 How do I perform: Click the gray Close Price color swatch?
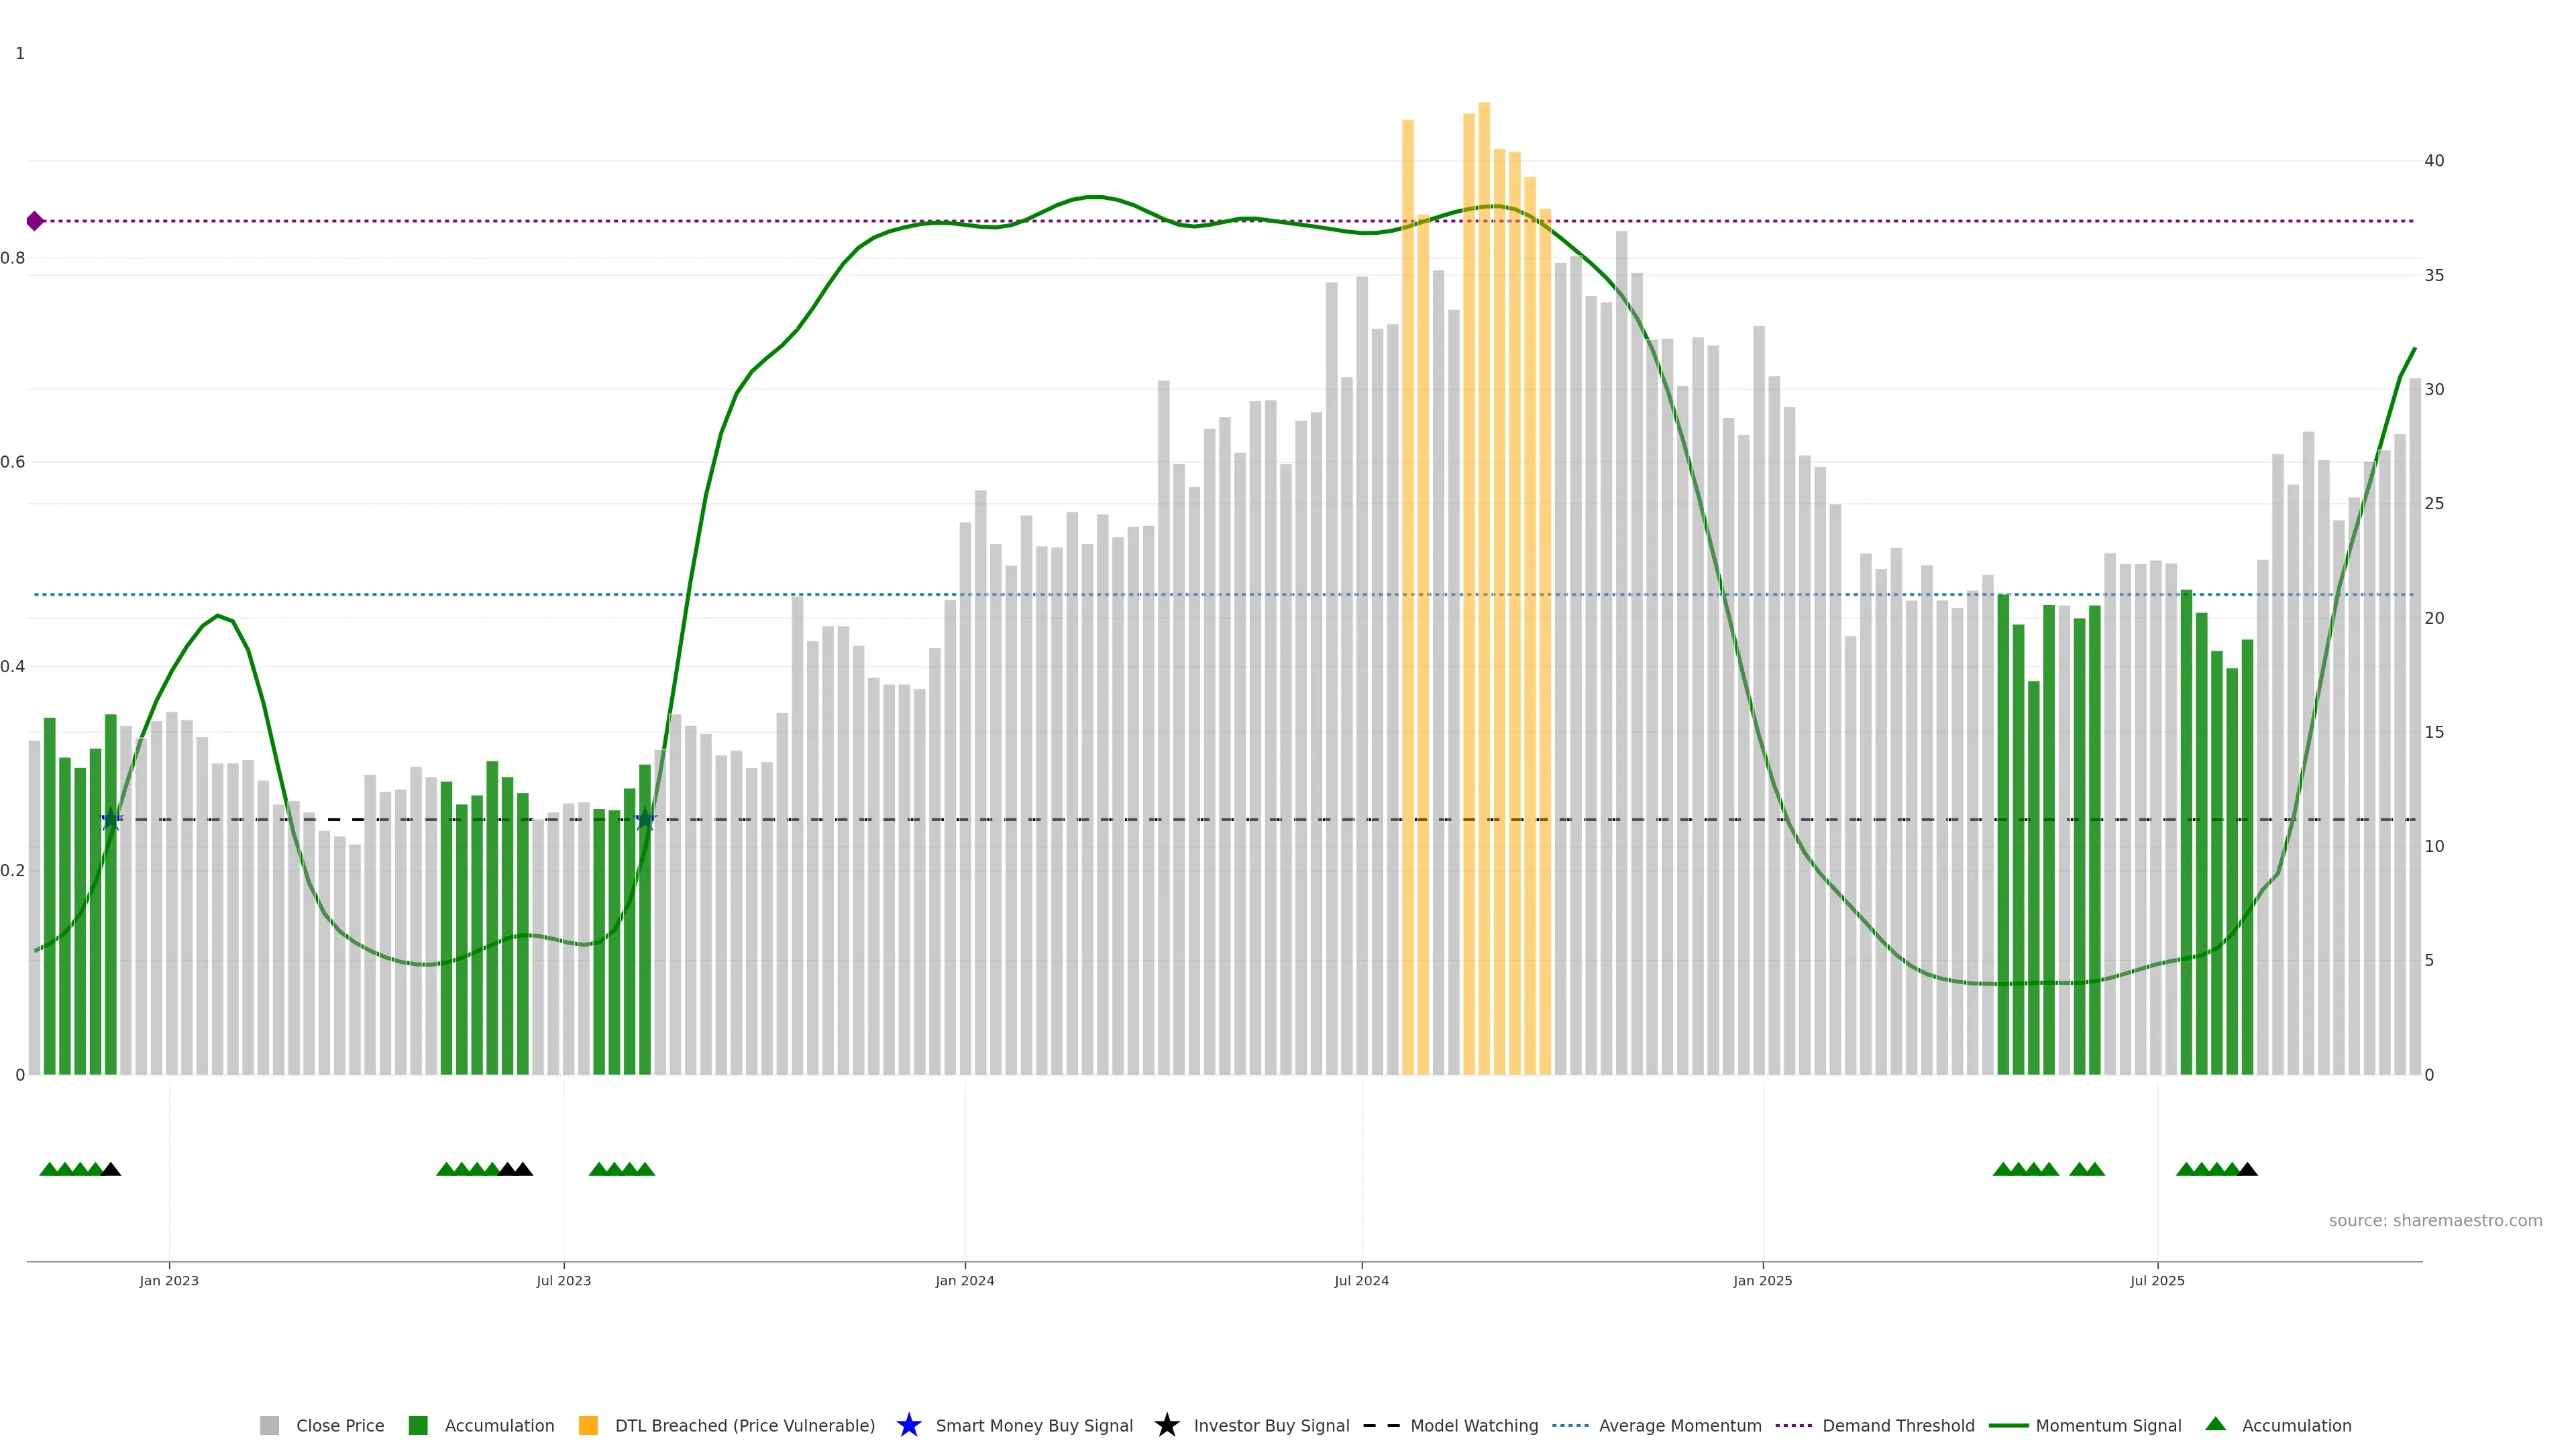pyautogui.click(x=270, y=1425)
